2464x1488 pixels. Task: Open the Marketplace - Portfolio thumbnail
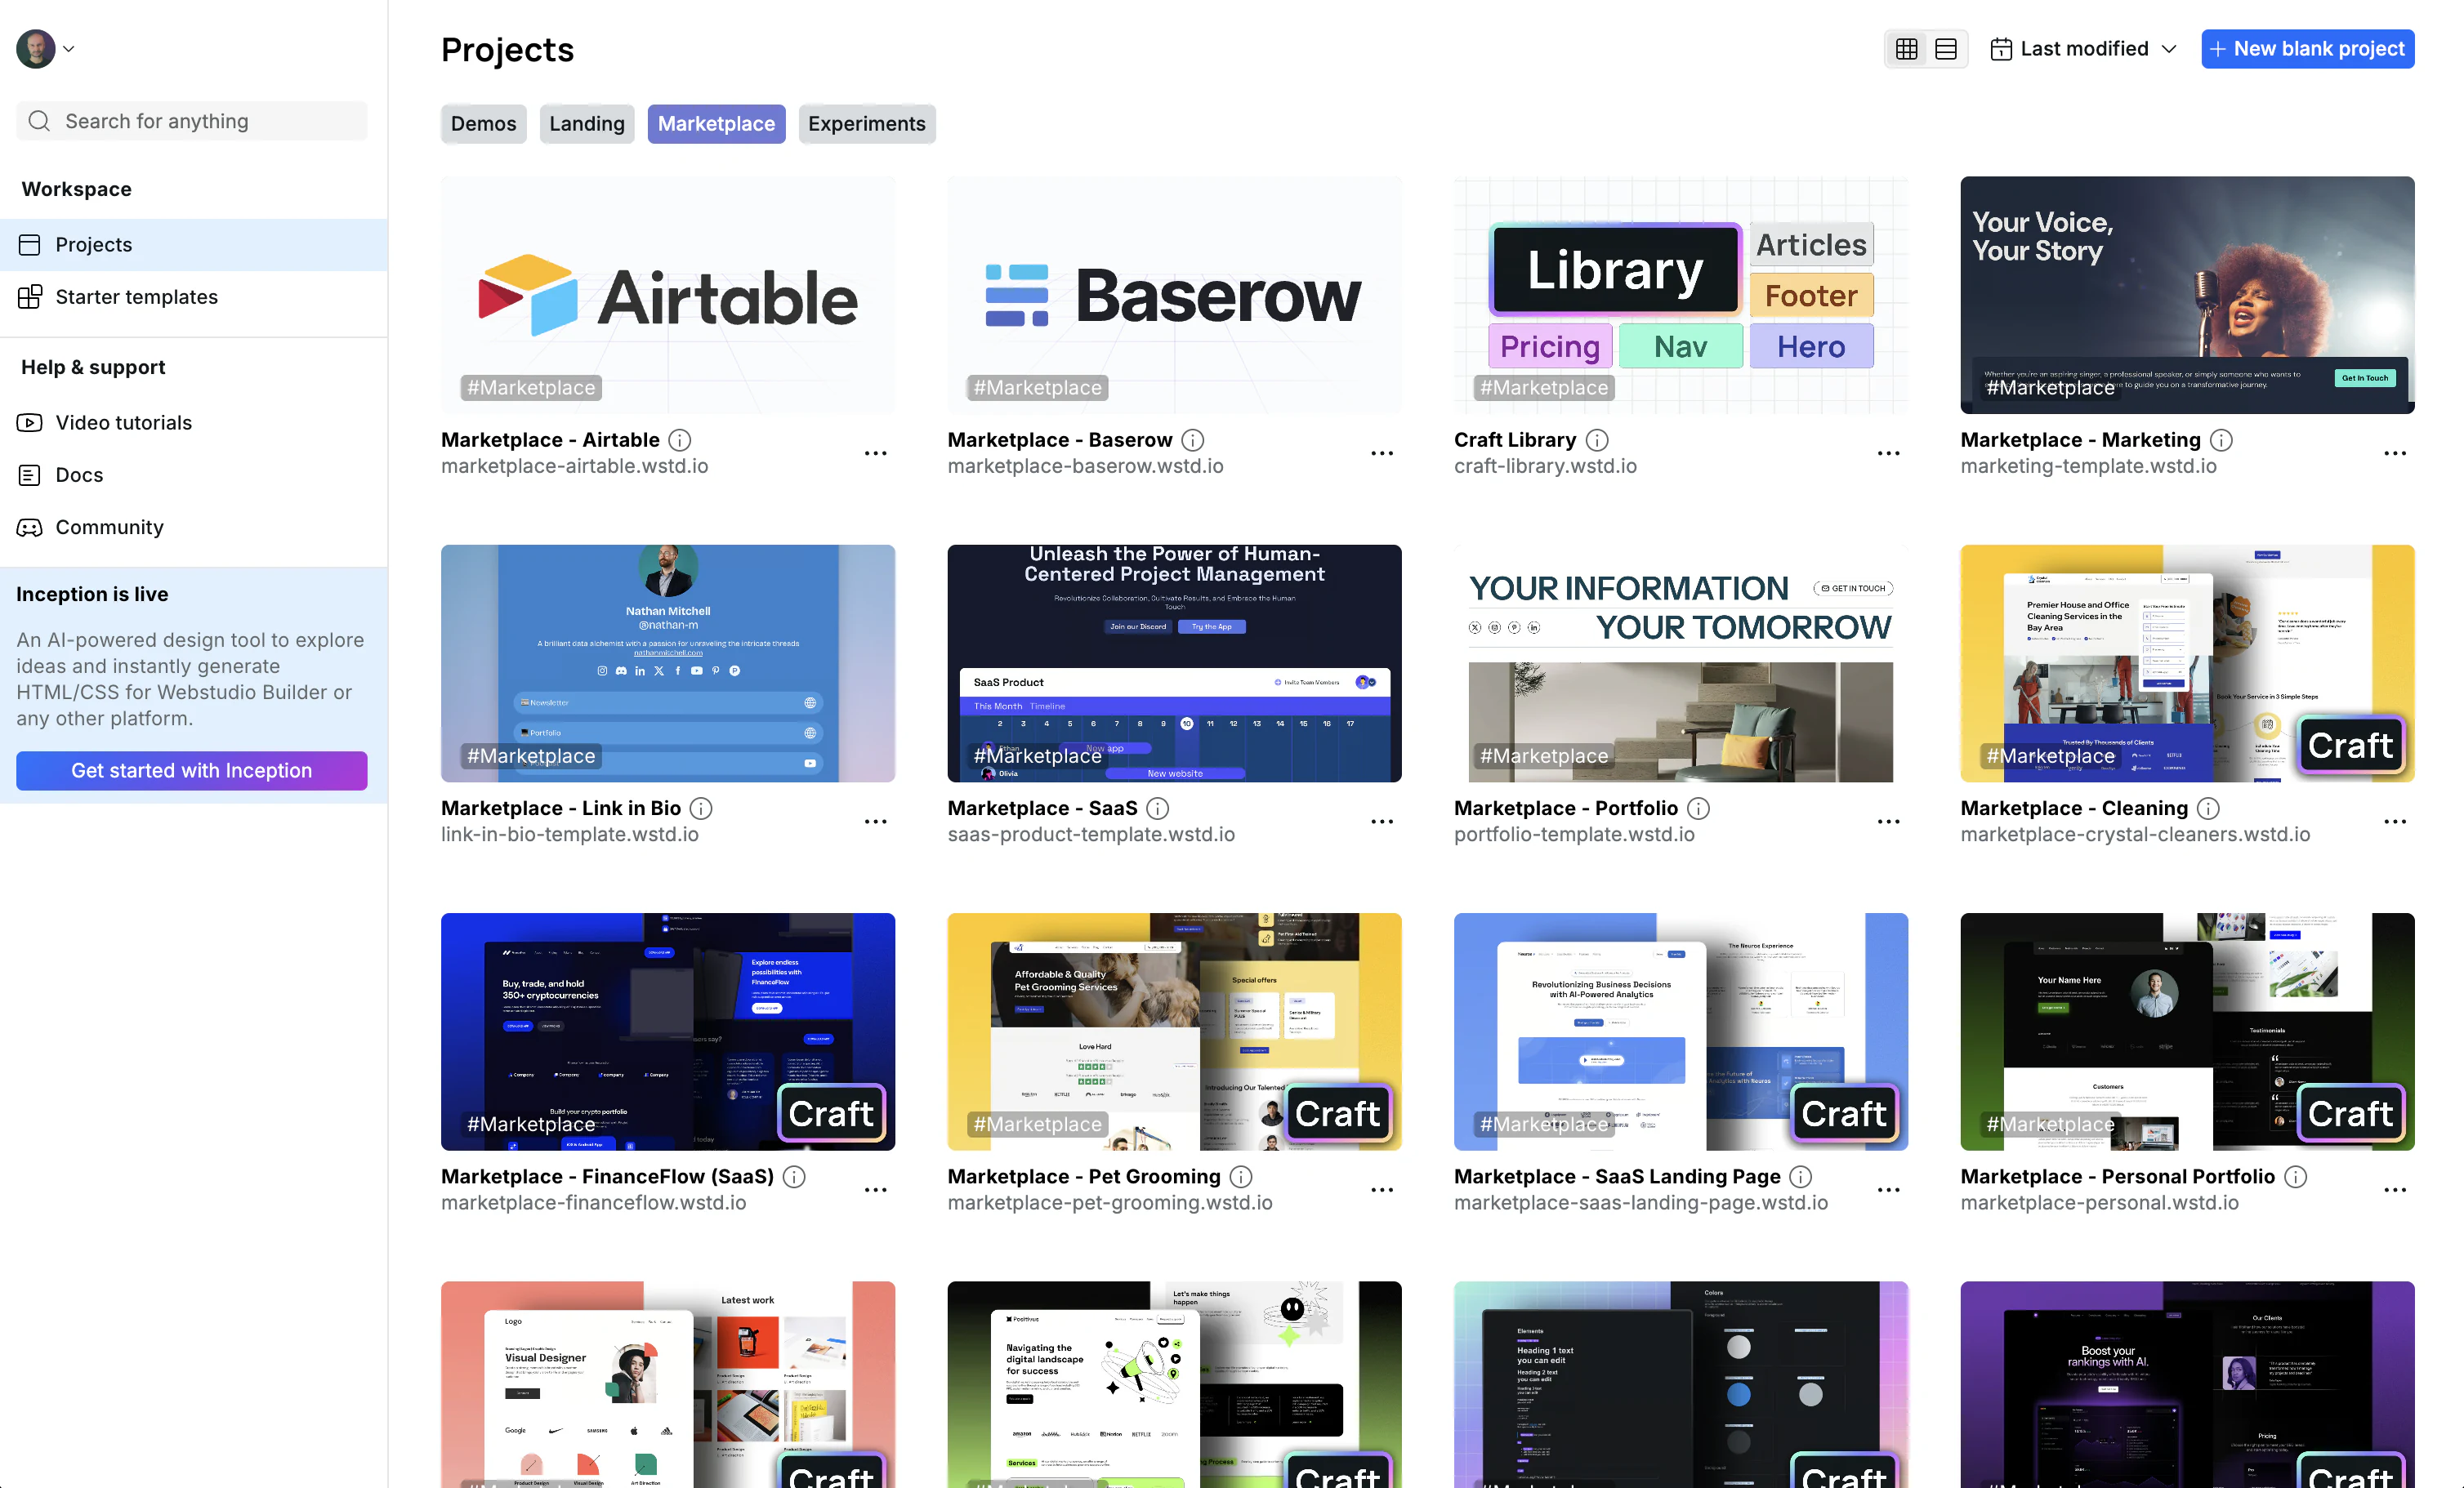point(1681,663)
